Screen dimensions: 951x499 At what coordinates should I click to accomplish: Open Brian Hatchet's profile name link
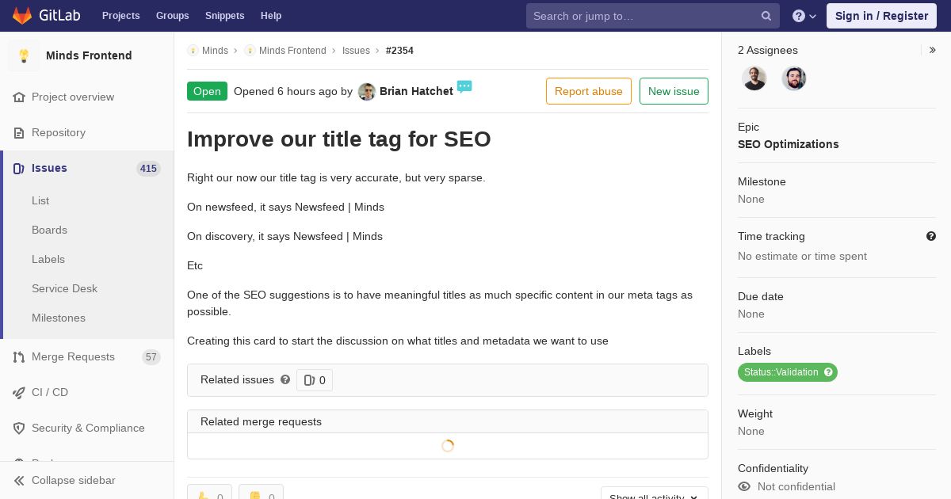coord(416,91)
